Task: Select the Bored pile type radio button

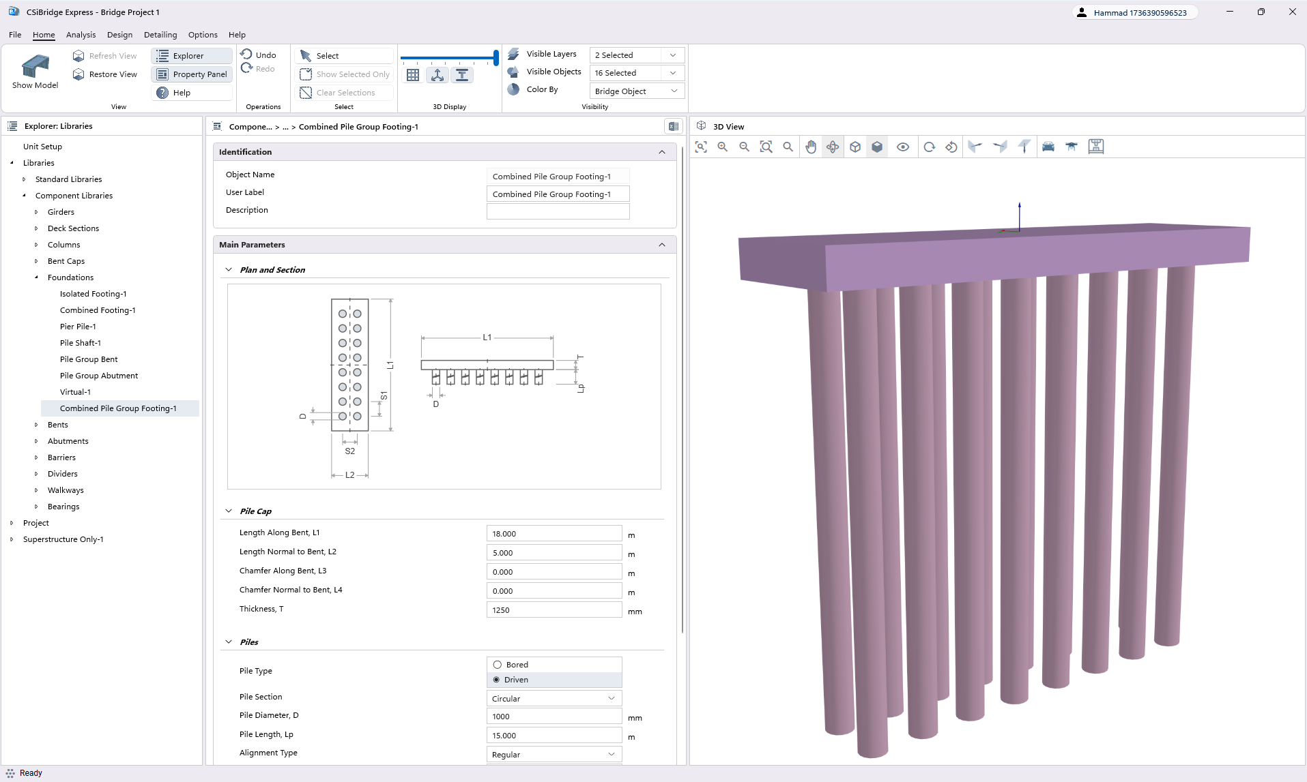Action: coord(498,665)
